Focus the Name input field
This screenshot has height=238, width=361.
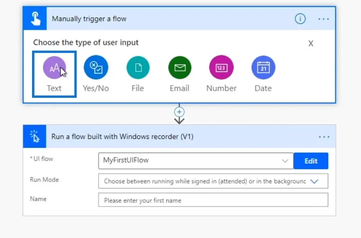click(213, 200)
